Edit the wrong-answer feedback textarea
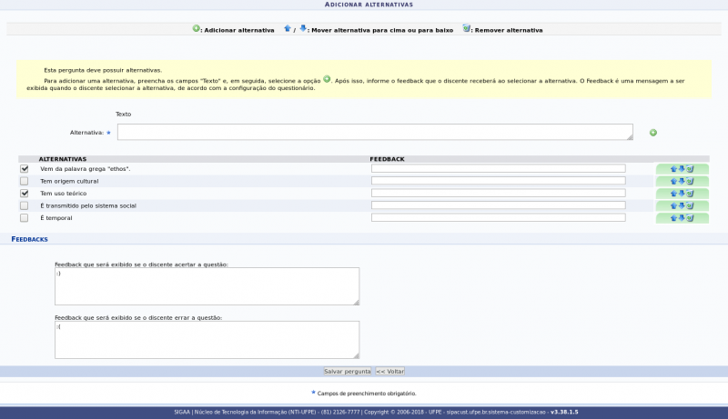728x419 pixels. click(207, 340)
